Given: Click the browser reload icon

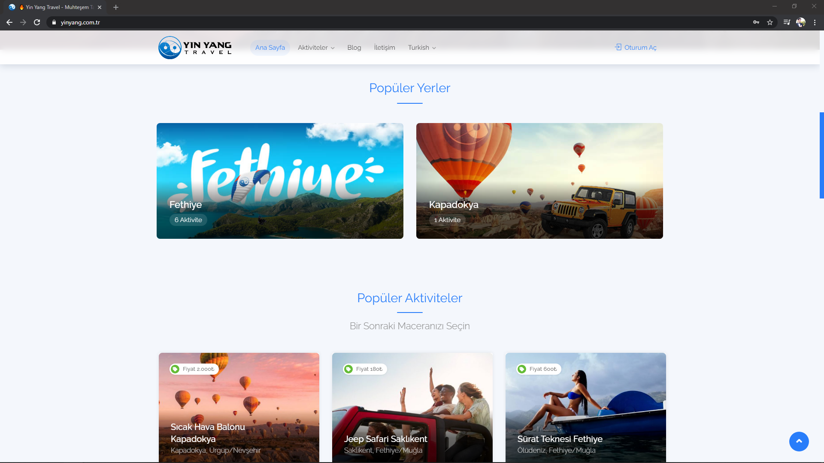Looking at the screenshot, I should point(37,22).
